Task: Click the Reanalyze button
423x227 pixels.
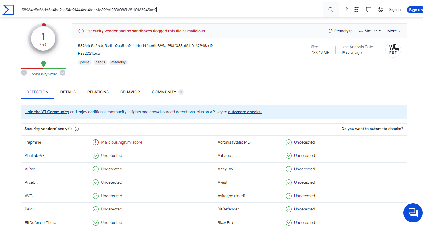Action: pyautogui.click(x=341, y=31)
